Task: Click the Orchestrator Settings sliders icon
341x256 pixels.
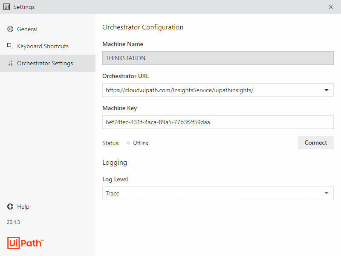Action: tap(10, 63)
